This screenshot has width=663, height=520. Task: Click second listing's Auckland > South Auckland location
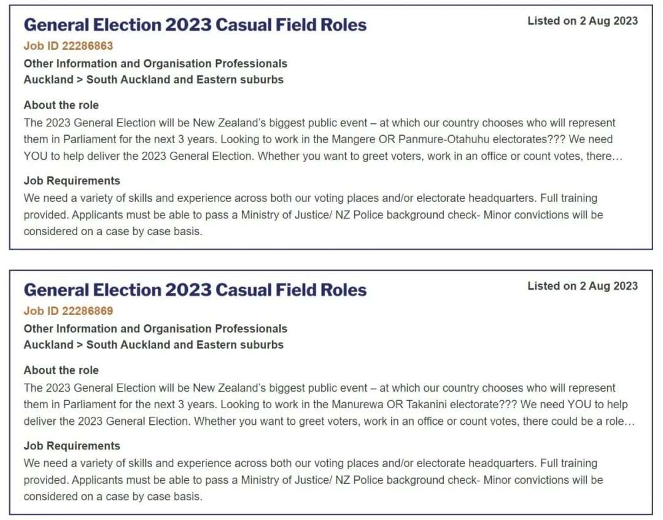pos(153,344)
